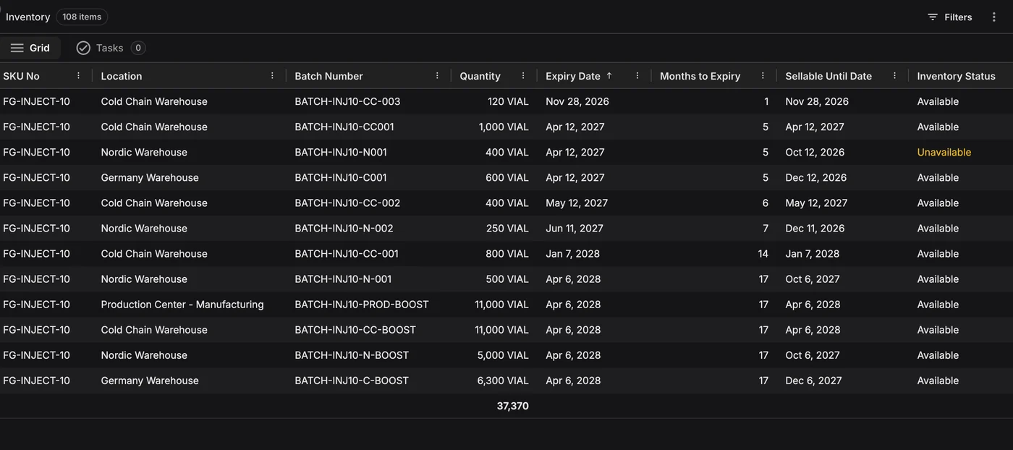Sort by Location column header
Screen dimensions: 1013x450
(122, 76)
